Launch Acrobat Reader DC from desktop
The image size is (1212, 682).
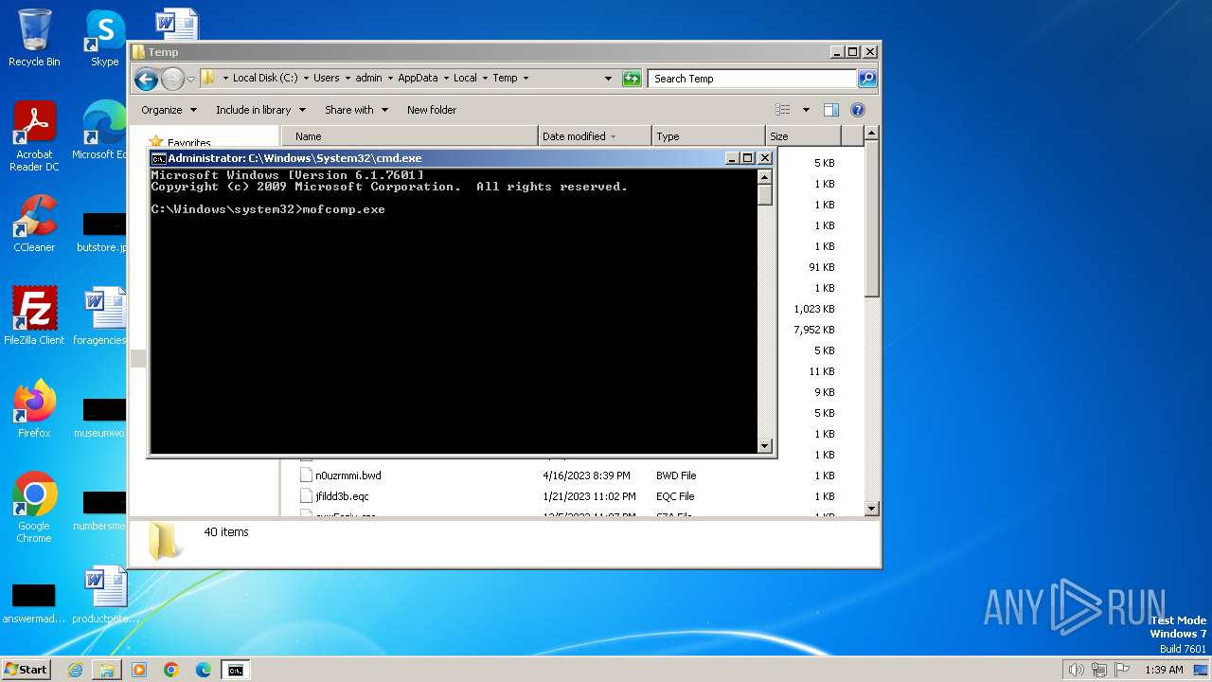point(34,136)
